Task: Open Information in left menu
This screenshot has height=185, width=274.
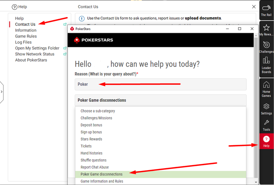Action: click(x=26, y=30)
